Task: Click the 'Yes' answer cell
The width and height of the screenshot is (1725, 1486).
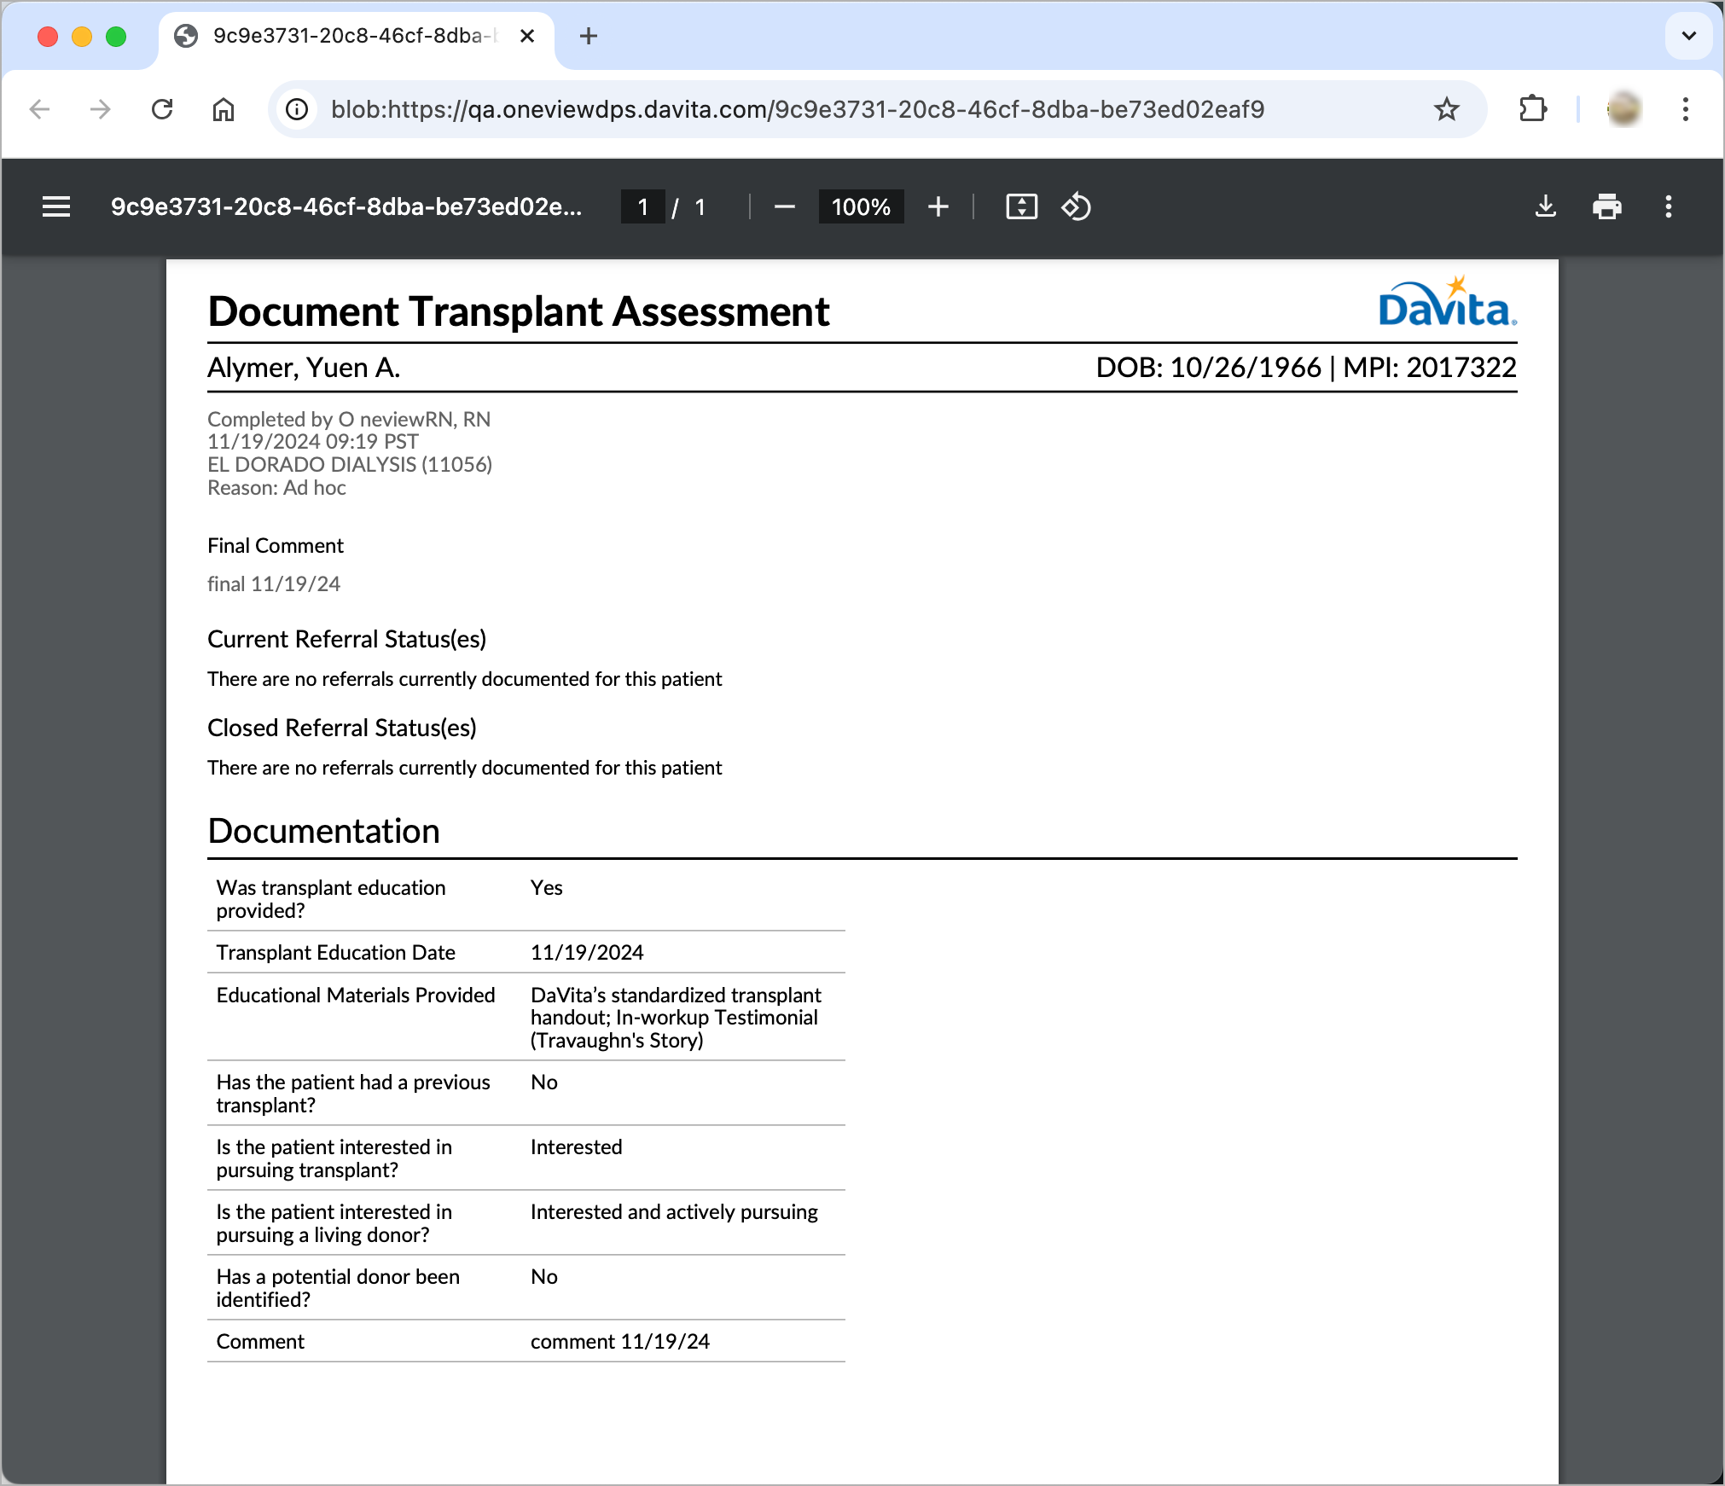Action: click(546, 887)
